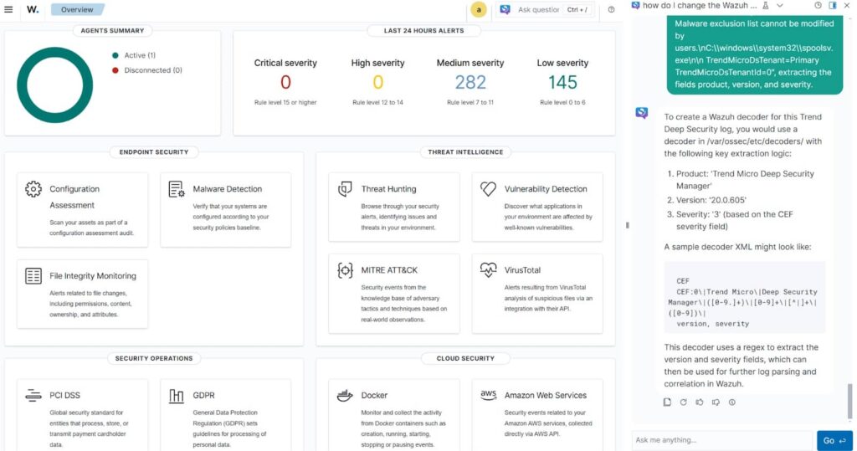
Task: Give thumbs up to the chat response
Action: 700,402
